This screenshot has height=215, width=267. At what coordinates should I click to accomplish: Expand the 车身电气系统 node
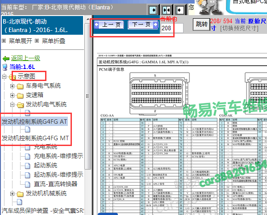click(12, 86)
